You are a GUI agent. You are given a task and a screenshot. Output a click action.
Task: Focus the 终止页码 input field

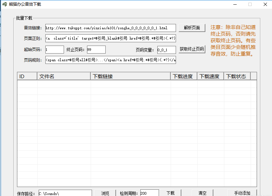tap(96, 50)
